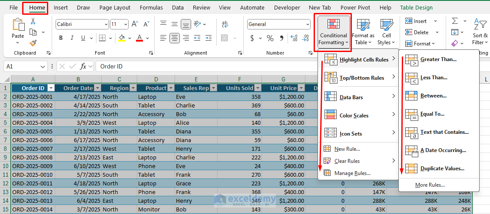Viewport: 490px width, 214px height.
Task: Decrease font size with smaller A
Action: (x=146, y=24)
